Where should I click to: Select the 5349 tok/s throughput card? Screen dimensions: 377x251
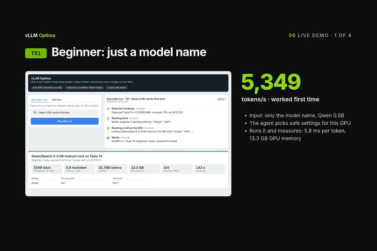point(47,169)
